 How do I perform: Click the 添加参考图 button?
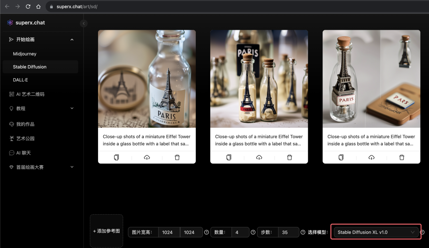[x=106, y=231]
